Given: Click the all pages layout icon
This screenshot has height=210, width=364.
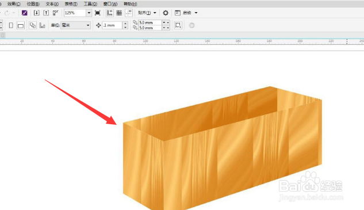Looking at the screenshot, I should coord(33,25).
